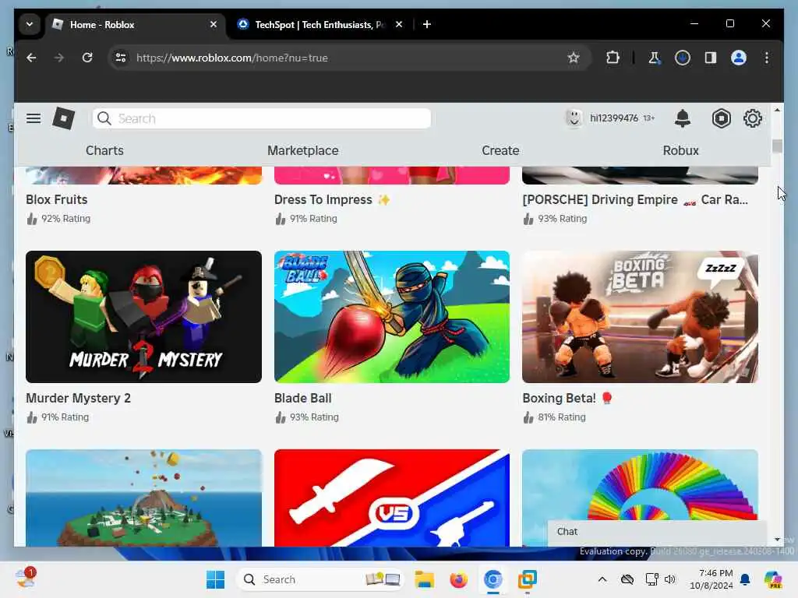This screenshot has width=798, height=598.
Task: Click the hi12399476 username
Action: pos(614,118)
